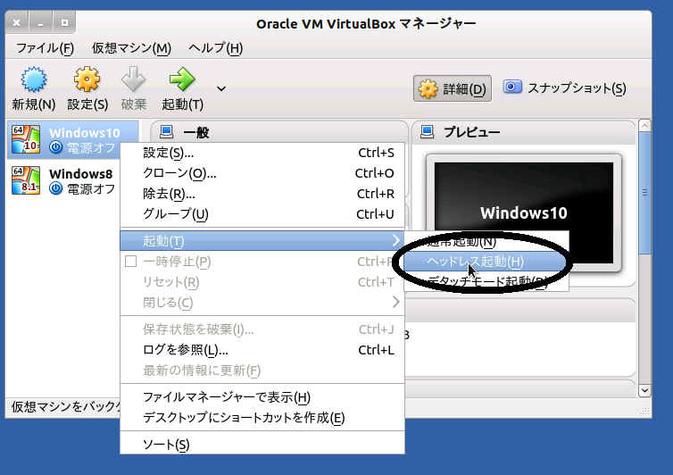This screenshot has height=475, width=673.
Task: Click the power-off status icon under Windows8
Action: (56, 188)
